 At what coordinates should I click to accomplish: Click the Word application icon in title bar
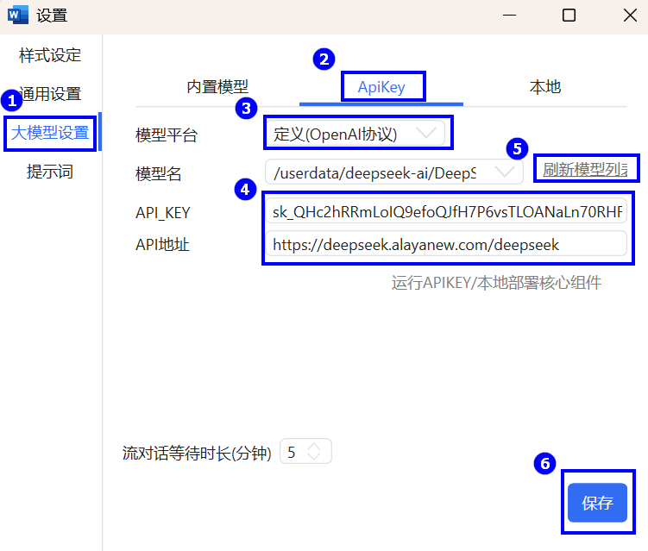point(18,15)
